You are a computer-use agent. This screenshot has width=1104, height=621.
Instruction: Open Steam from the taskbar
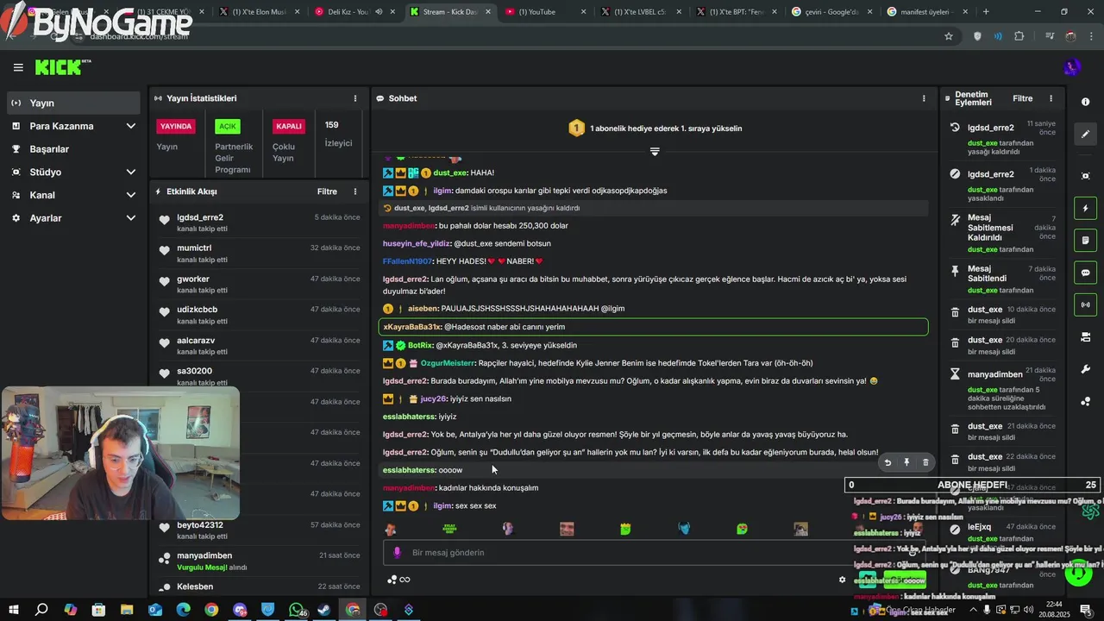[323, 610]
